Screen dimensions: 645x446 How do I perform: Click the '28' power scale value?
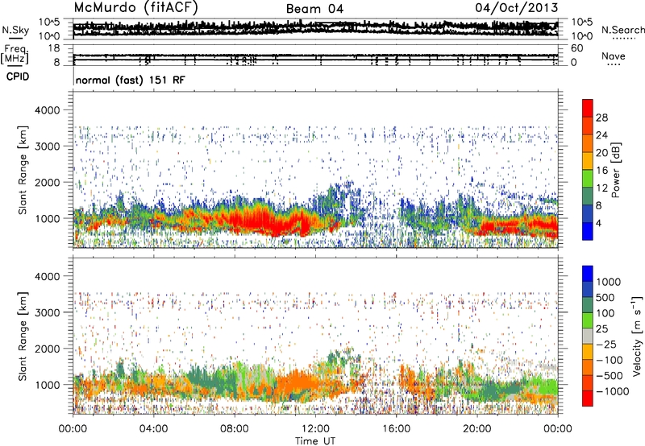click(x=601, y=118)
